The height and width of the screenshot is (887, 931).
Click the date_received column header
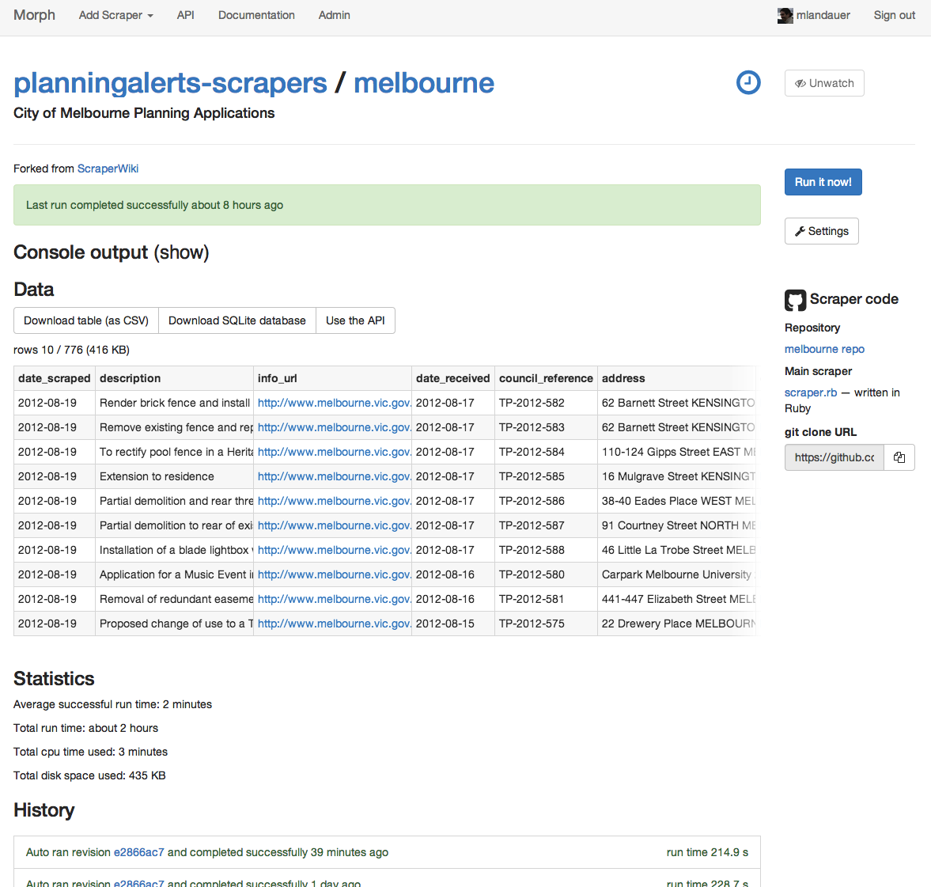pos(453,378)
